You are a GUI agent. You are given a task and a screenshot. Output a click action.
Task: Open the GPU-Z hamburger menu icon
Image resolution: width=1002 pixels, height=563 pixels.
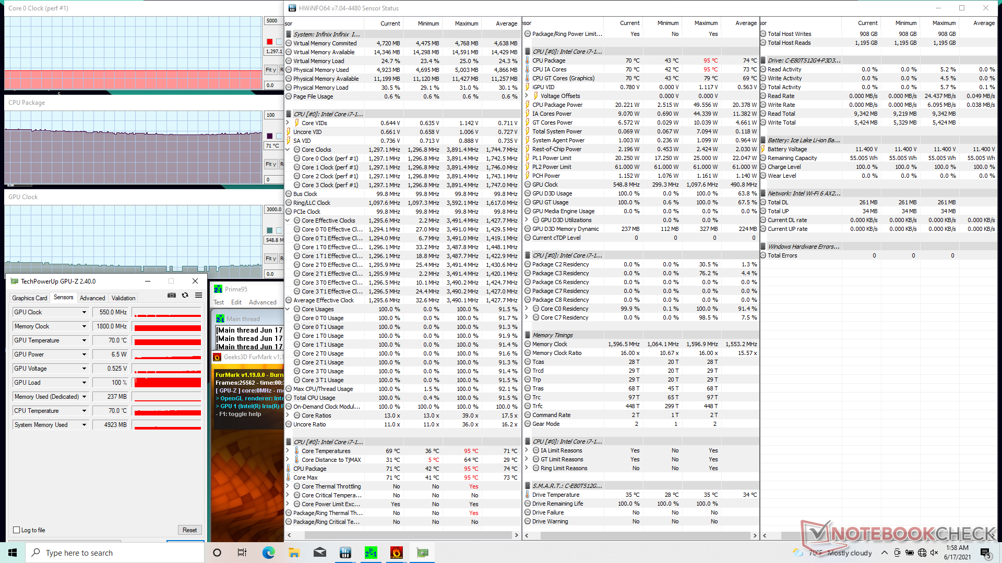pyautogui.click(x=198, y=295)
